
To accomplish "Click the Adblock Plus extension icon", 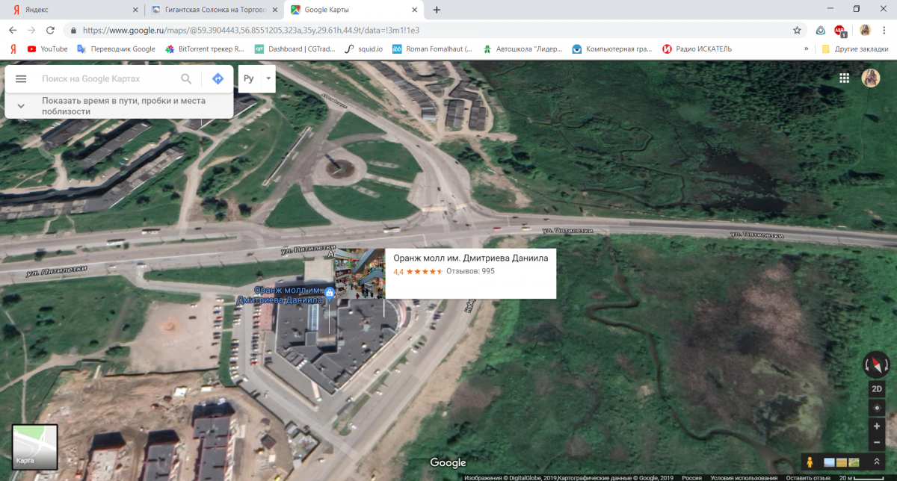I will 842,31.
